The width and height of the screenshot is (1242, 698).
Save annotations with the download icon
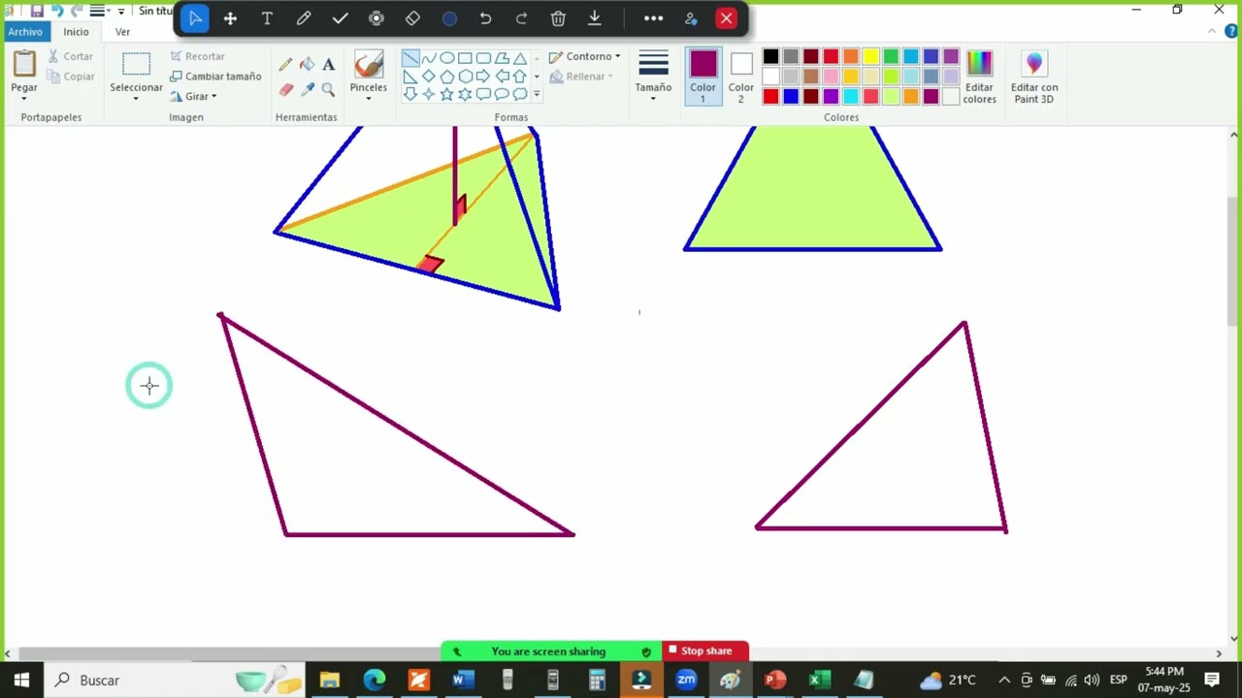(x=595, y=18)
